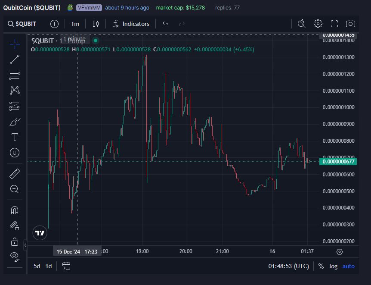
Task: Open the Indicators menu
Action: tap(131, 24)
